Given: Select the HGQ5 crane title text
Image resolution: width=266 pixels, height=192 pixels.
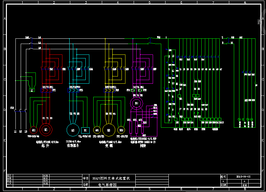Looking at the screenshot, I should click(111, 178).
